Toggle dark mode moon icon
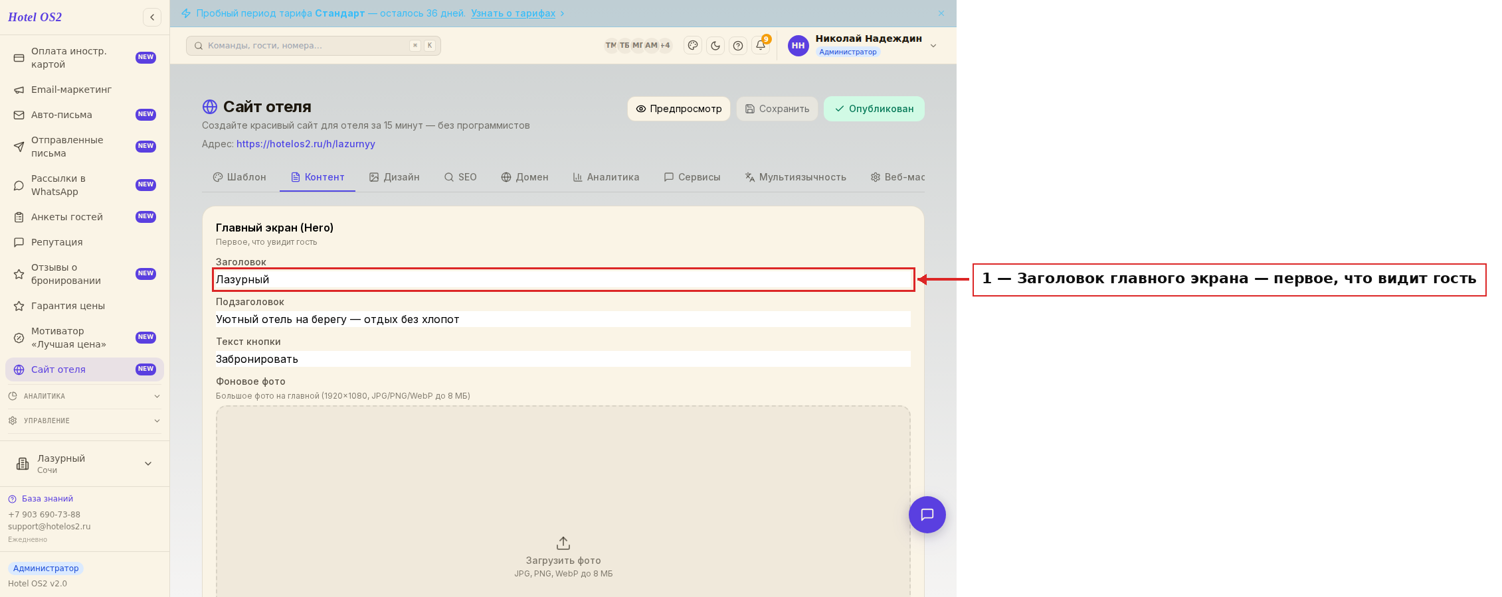1502x597 pixels. 715,46
